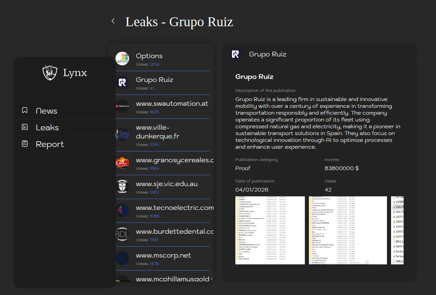Click the G&C logo for granosycereales entry
Image resolution: width=436 pixels, height=295 pixels.
tap(122, 163)
